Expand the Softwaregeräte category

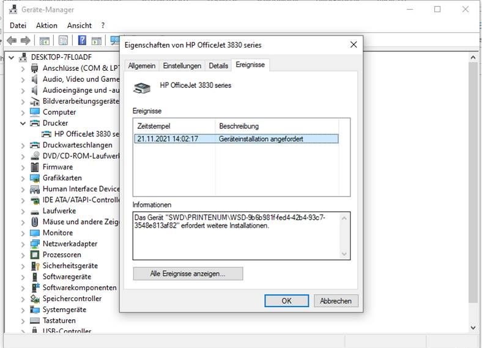[23, 277]
